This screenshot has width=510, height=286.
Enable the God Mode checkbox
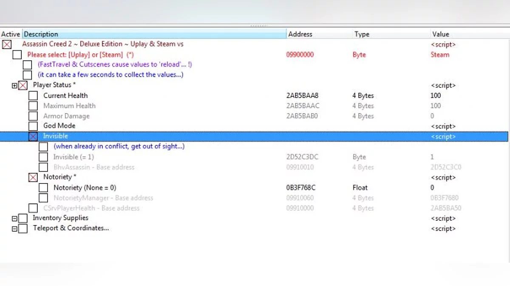[x=33, y=126]
